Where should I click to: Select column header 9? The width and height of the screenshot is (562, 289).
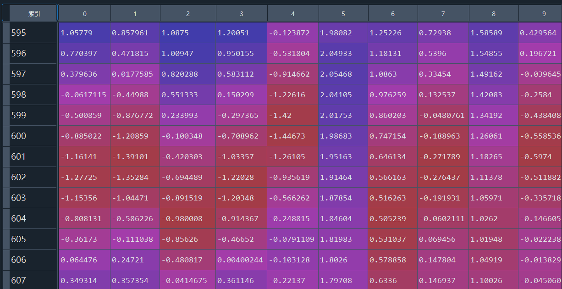544,14
